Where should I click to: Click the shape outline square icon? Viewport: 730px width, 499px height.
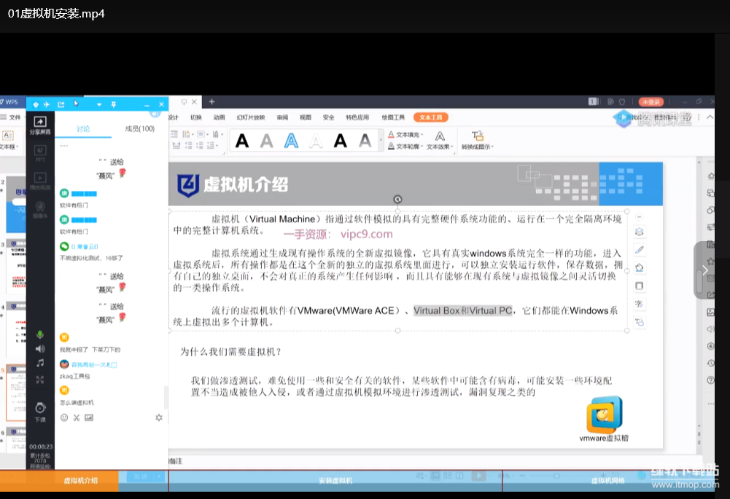click(x=640, y=286)
